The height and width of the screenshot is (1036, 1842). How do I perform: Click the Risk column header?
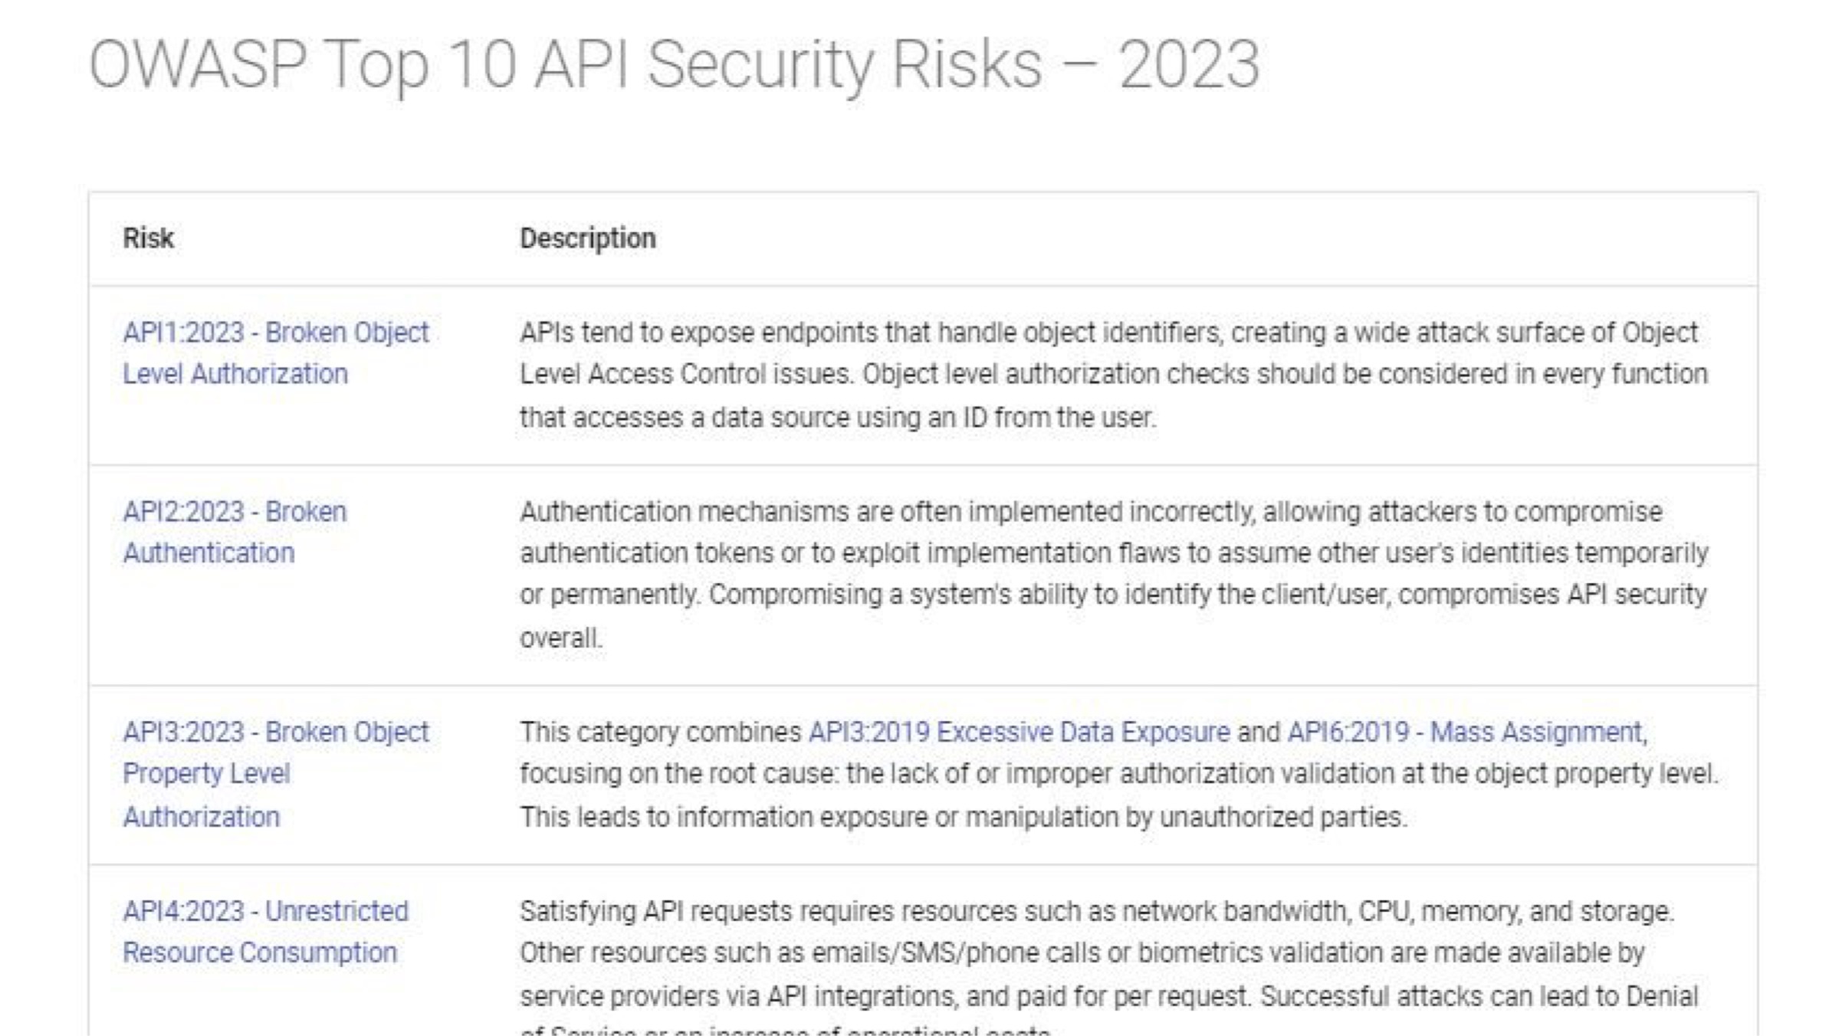coord(149,238)
